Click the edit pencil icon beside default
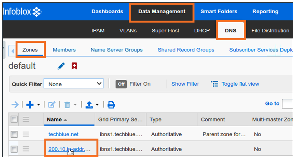This screenshot has width=296, height=160. 61,66
